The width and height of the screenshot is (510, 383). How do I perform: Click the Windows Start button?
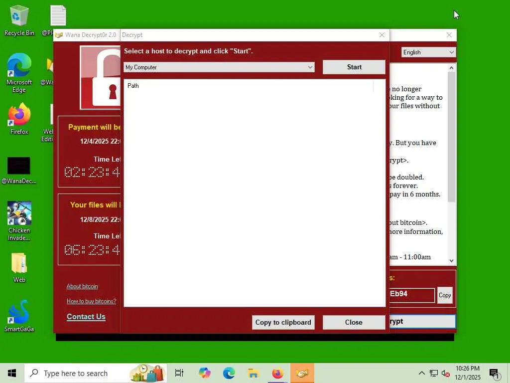click(12, 373)
